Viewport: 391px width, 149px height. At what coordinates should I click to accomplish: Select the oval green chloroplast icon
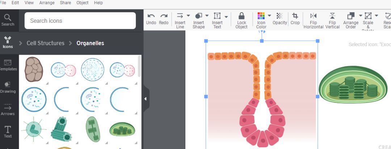point(93,129)
